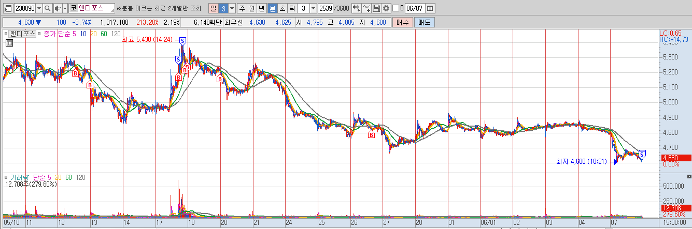Click the grid table icon under legend
The image size is (692, 229).
tap(9, 43)
